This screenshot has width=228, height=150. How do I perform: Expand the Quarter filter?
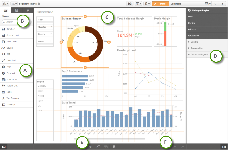(x=45, y=27)
